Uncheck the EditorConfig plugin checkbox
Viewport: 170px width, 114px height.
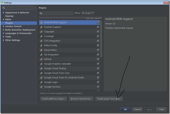coord(98,45)
